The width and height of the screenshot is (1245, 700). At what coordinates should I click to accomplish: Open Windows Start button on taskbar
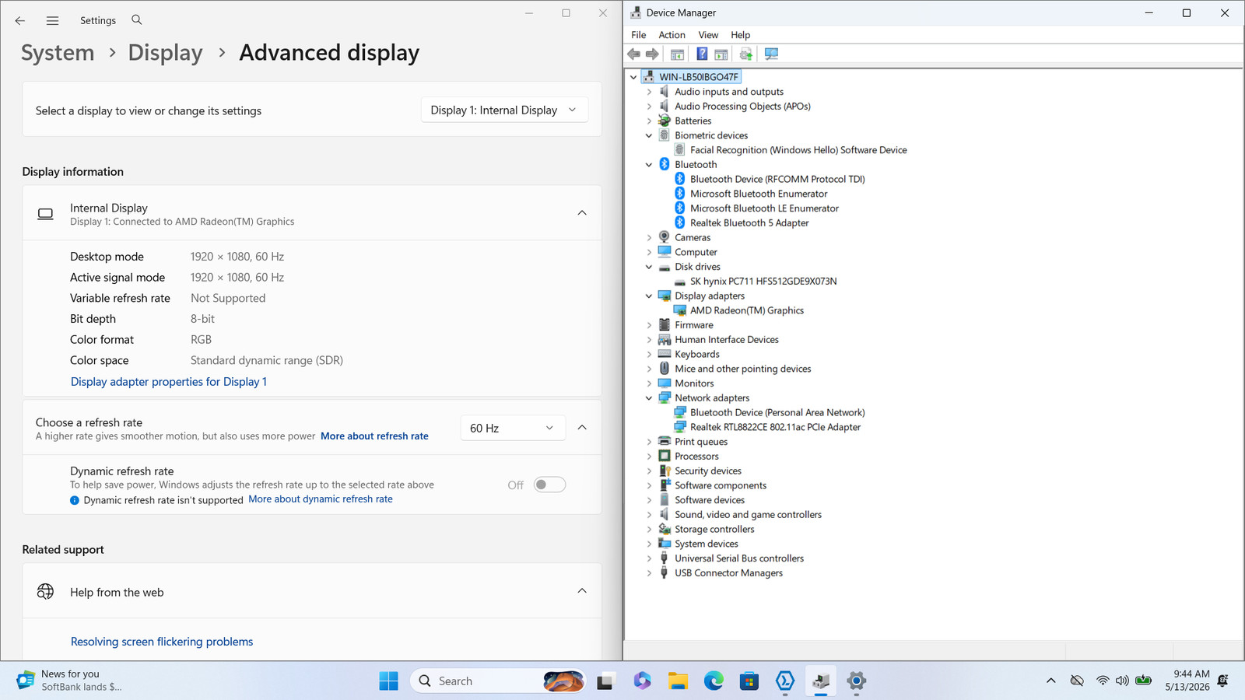pos(388,681)
